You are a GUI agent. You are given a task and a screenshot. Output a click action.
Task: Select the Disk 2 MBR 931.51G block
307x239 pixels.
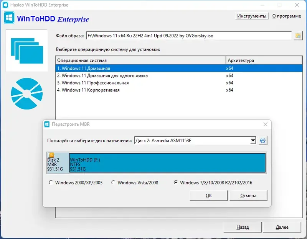(58, 163)
